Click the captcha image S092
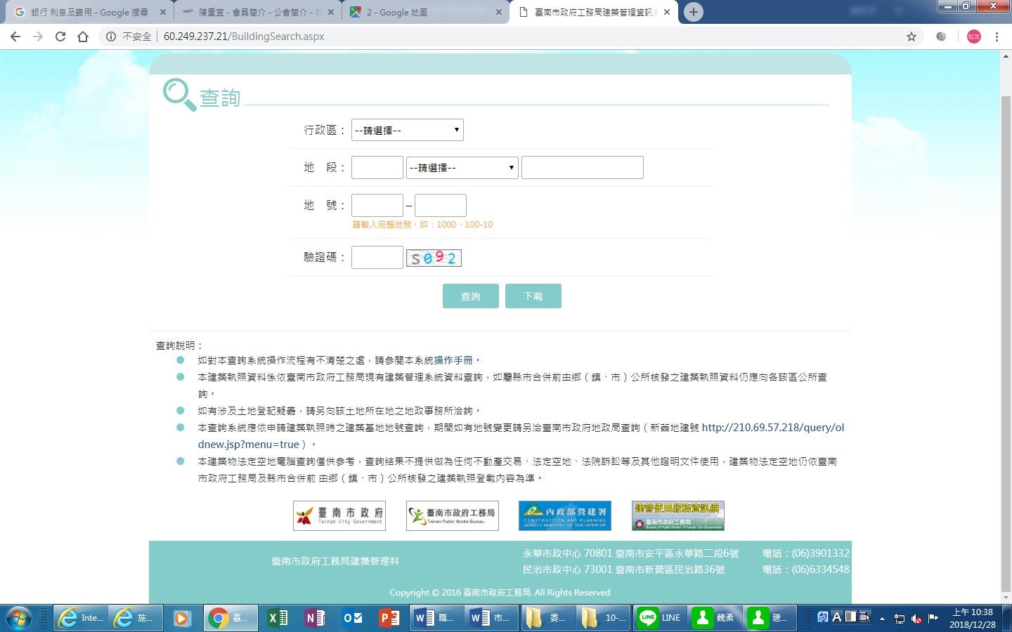Image resolution: width=1012 pixels, height=632 pixels. pos(434,258)
